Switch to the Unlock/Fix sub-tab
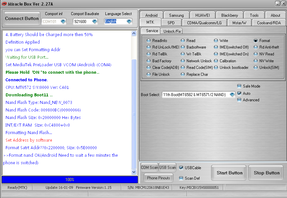Image resolution: width=287 pixels, height=198 pixels. 172,31
